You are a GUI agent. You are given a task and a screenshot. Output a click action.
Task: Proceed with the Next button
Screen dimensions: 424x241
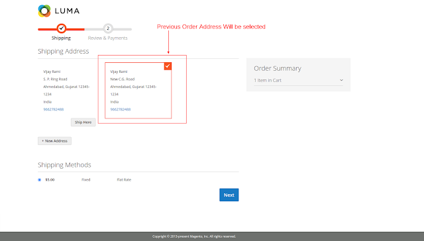pos(229,195)
